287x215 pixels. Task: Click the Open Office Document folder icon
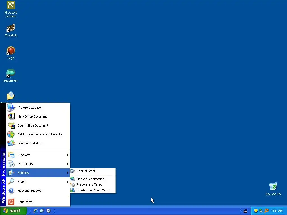tap(11, 125)
